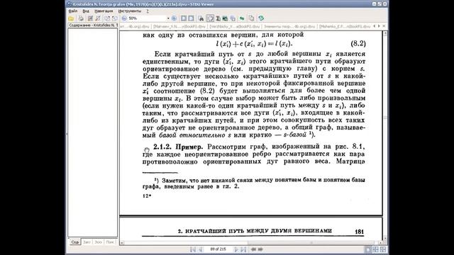Toggle the Hand tool icon

click(x=210, y=18)
